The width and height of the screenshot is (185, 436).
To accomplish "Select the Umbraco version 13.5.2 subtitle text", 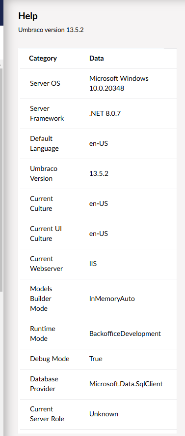I will point(51,30).
